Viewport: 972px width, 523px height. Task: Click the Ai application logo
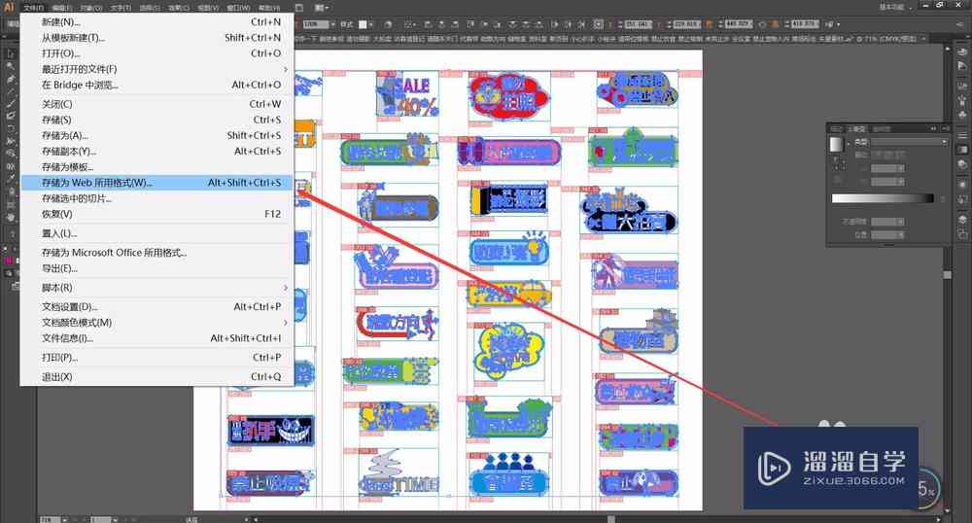(x=9, y=8)
